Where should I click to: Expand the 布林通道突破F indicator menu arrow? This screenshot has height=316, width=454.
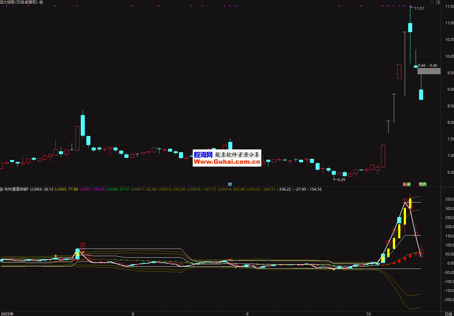(2, 189)
